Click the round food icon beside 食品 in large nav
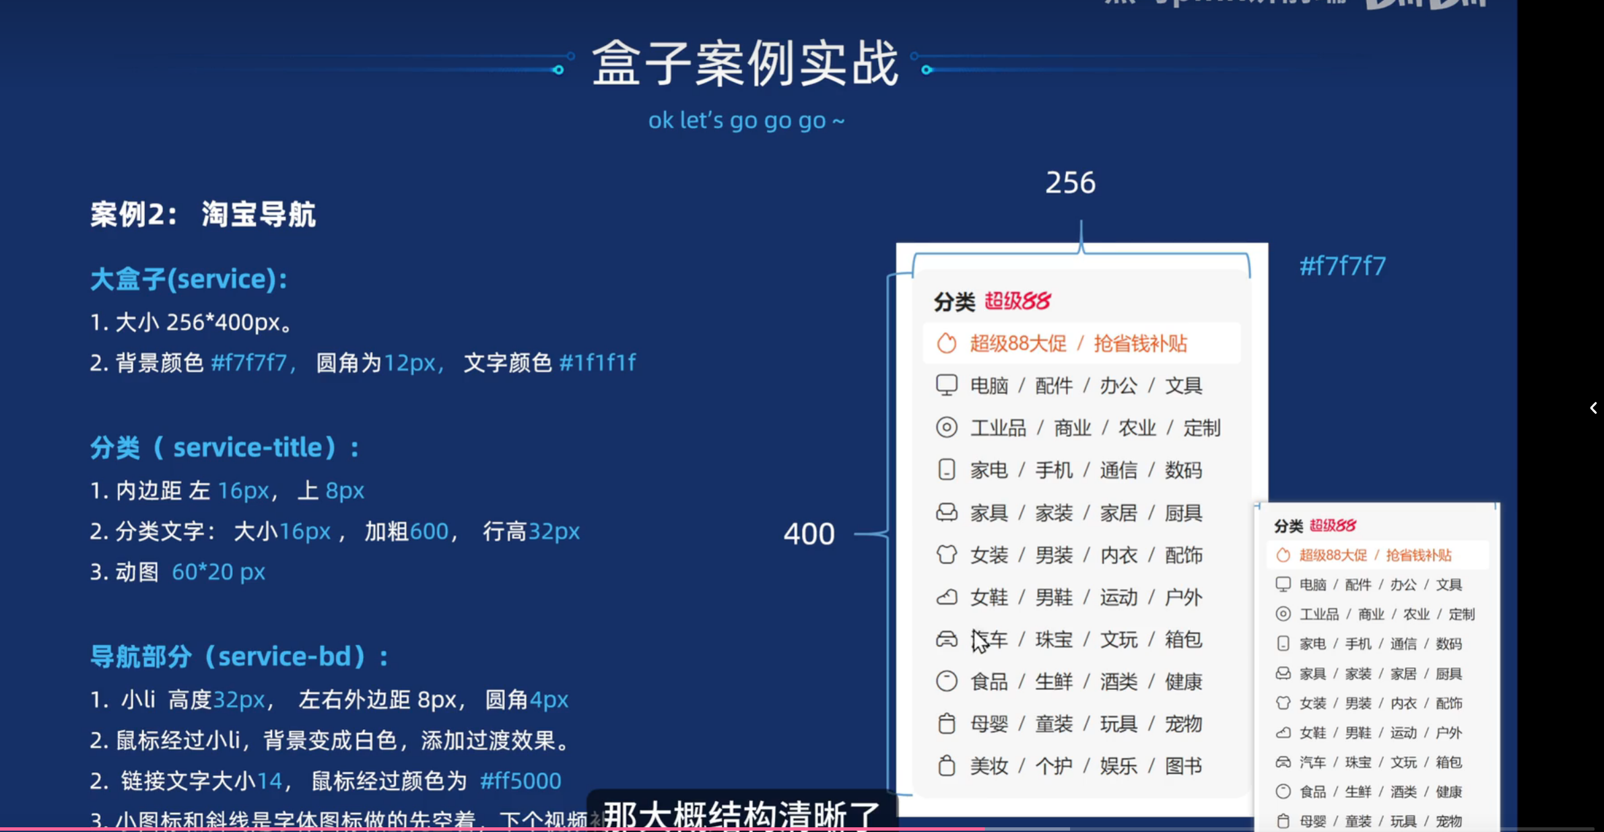Image resolution: width=1604 pixels, height=832 pixels. pos(946,681)
